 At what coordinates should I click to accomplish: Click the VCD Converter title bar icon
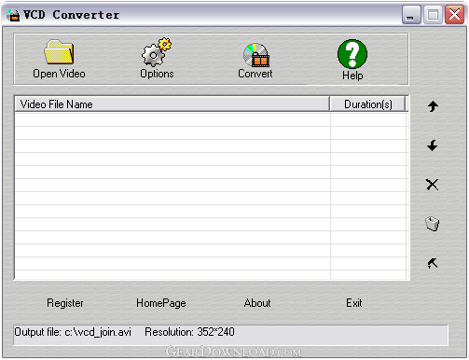(13, 15)
